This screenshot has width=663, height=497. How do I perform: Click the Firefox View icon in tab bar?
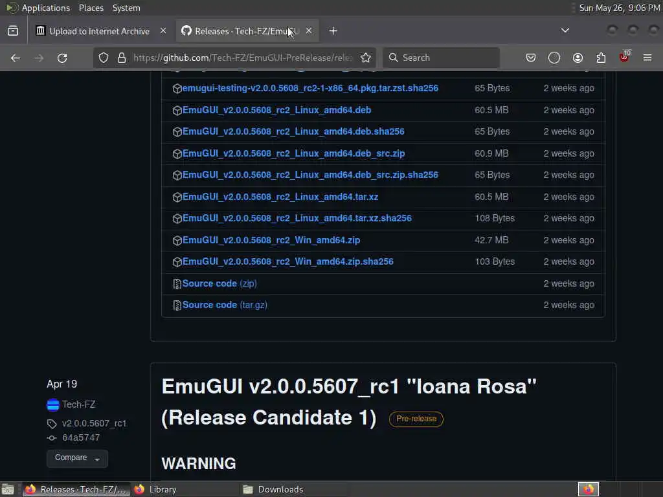[13, 31]
